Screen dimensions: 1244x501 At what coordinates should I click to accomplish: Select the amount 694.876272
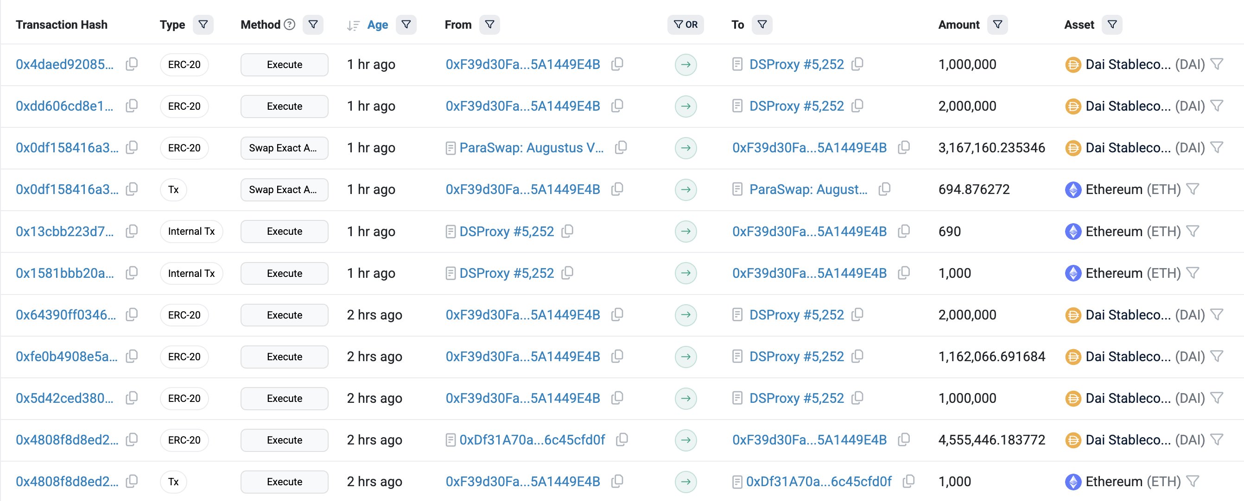[x=974, y=189]
